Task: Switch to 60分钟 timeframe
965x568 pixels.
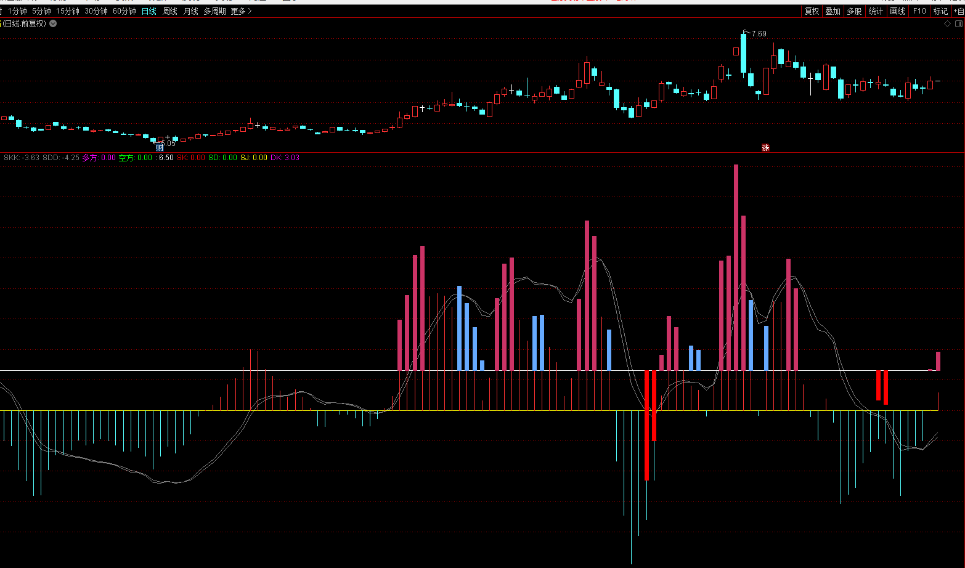Action: click(x=124, y=11)
